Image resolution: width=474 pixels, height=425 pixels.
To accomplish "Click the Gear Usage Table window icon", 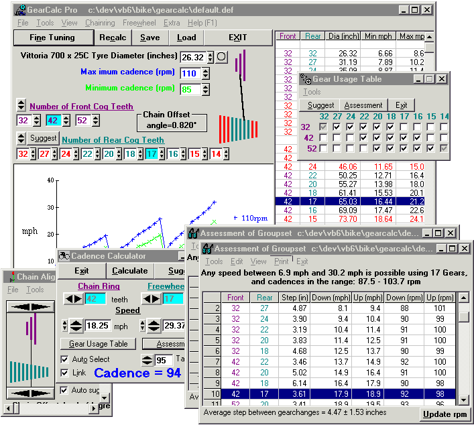I will pos(306,79).
